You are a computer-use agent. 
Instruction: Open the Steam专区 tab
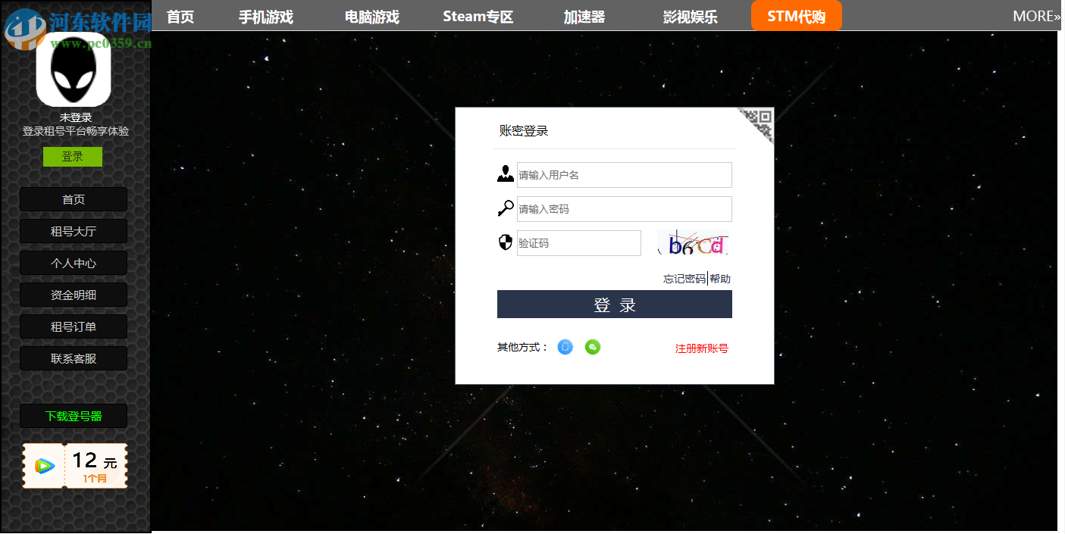tap(478, 15)
